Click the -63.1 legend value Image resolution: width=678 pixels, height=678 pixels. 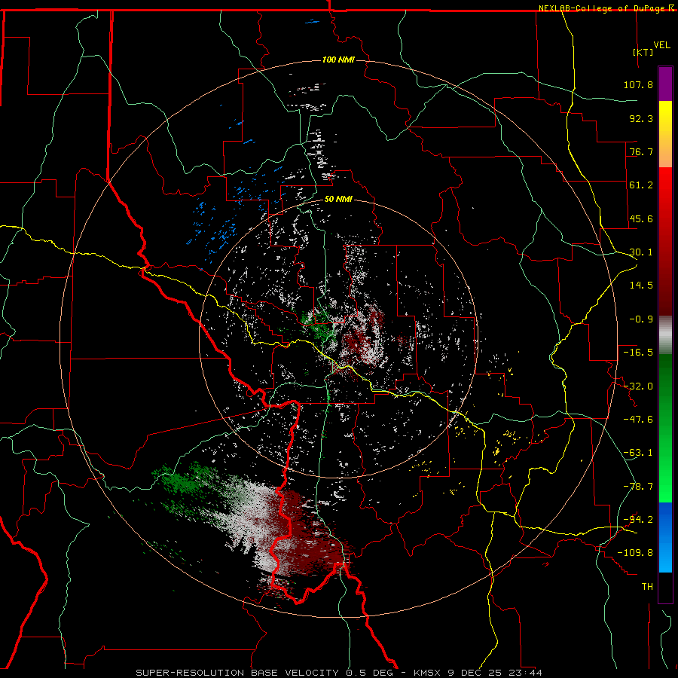[638, 453]
